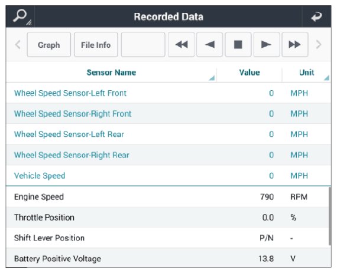Show previous toolbar items with left chevron
This screenshot has height=273, width=337.
18,45
